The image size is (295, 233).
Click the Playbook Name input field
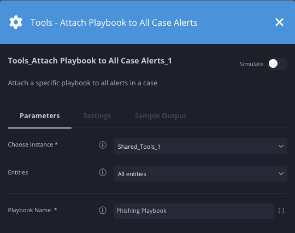(x=193, y=211)
